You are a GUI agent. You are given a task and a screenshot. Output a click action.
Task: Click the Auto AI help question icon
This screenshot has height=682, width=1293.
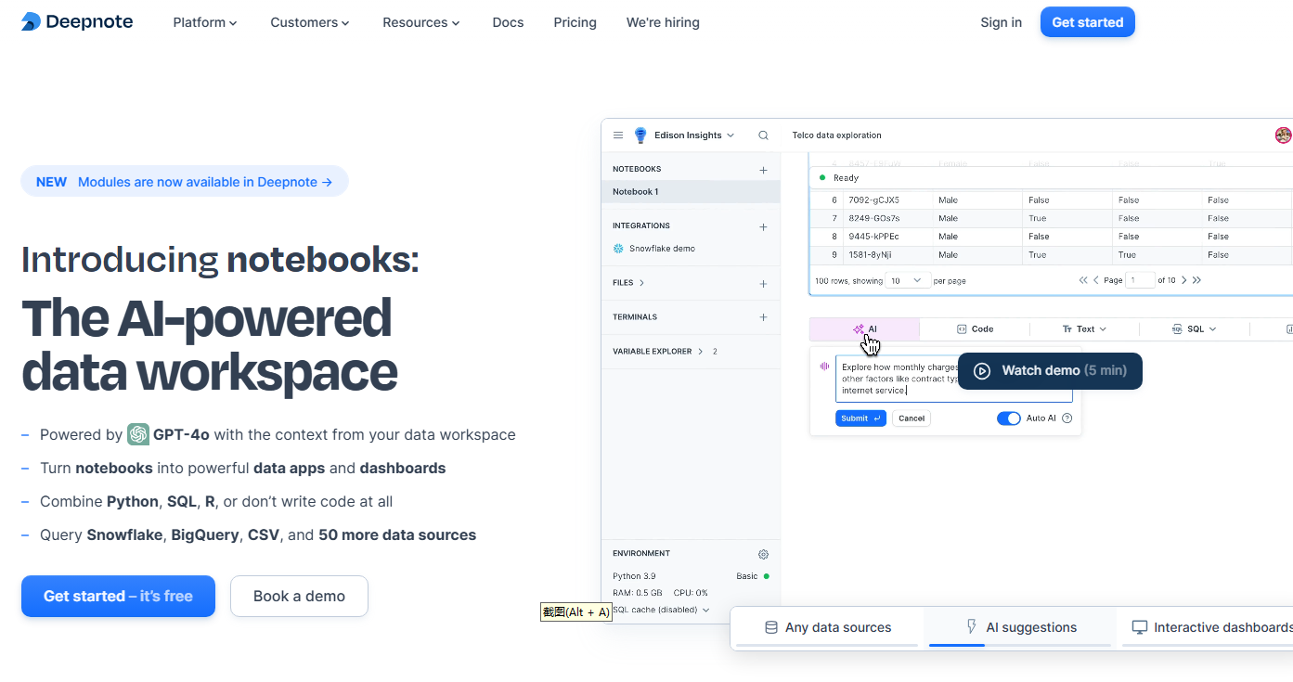[1067, 418]
